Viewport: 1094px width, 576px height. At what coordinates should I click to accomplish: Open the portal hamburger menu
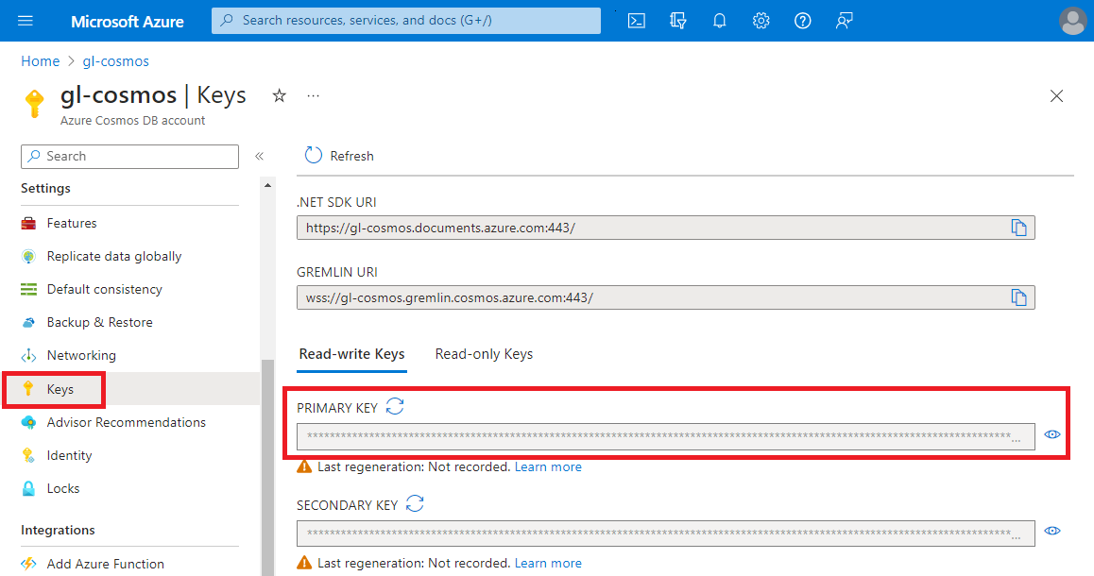(x=26, y=21)
